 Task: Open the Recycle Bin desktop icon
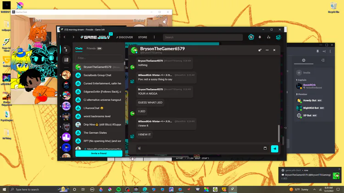click(333, 8)
